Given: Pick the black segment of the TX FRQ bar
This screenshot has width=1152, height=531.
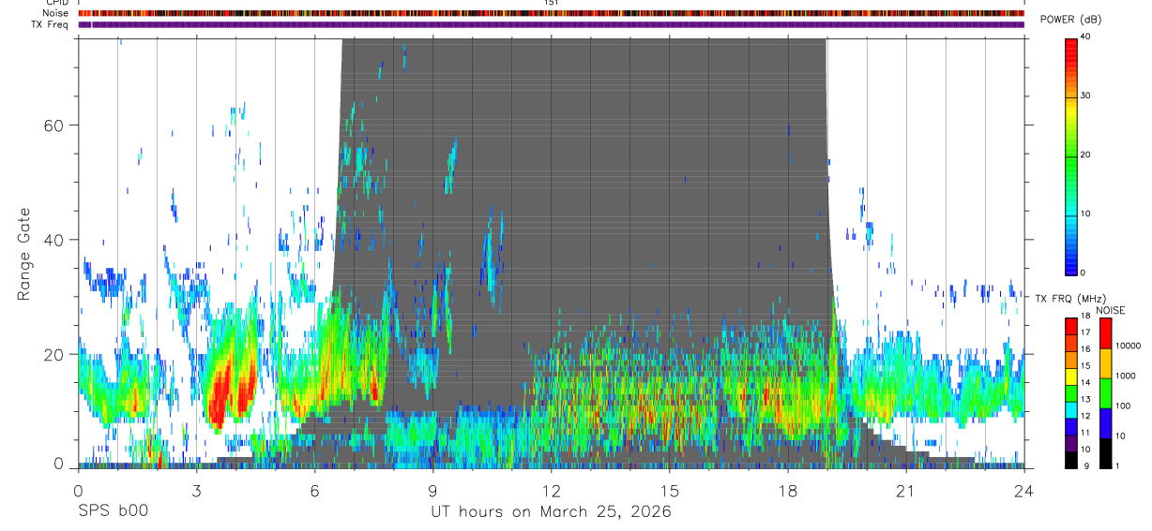Looking at the screenshot, I should (x=1071, y=460).
